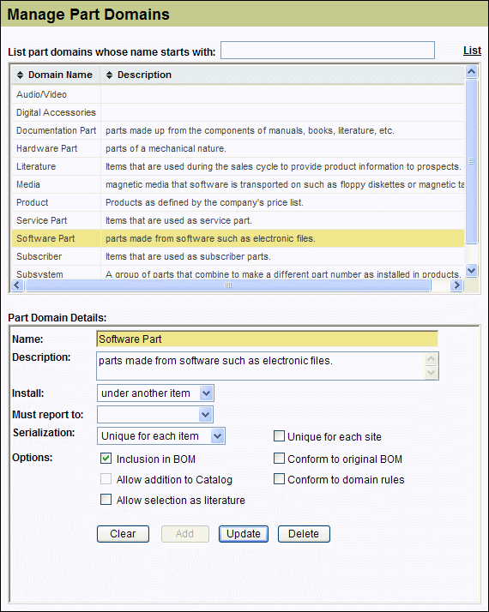Sort list by Description column arrows
This screenshot has height=612, width=489.
coord(109,75)
